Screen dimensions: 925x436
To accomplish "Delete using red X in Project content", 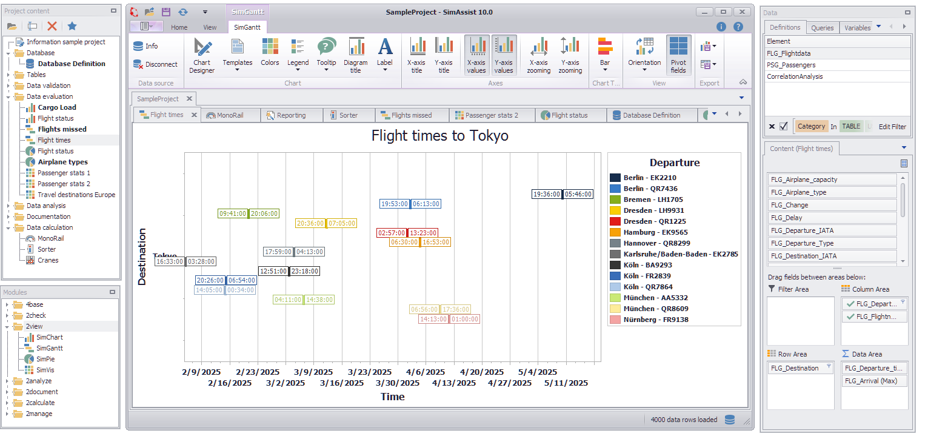I will point(52,26).
